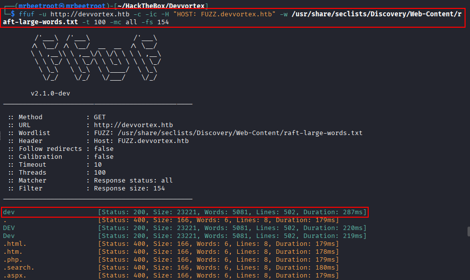Click "aft-large-words.txt" on the wrapped command line

point(41,22)
